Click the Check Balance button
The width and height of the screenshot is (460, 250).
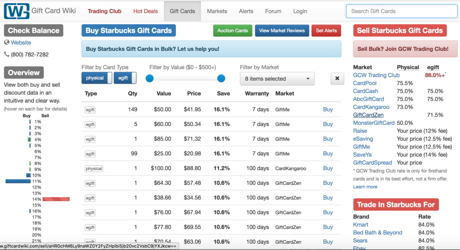click(x=33, y=30)
